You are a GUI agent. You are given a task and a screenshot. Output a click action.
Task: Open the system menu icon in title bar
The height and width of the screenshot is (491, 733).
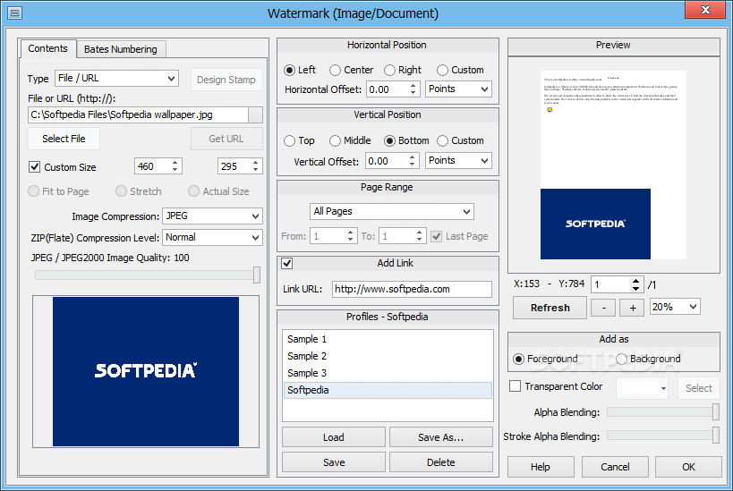[14, 13]
